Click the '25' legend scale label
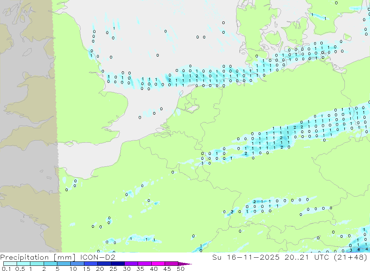This screenshot has height=271, width=370. pyautogui.click(x=113, y=269)
